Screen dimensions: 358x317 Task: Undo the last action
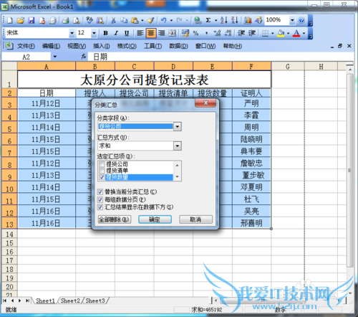(164, 20)
